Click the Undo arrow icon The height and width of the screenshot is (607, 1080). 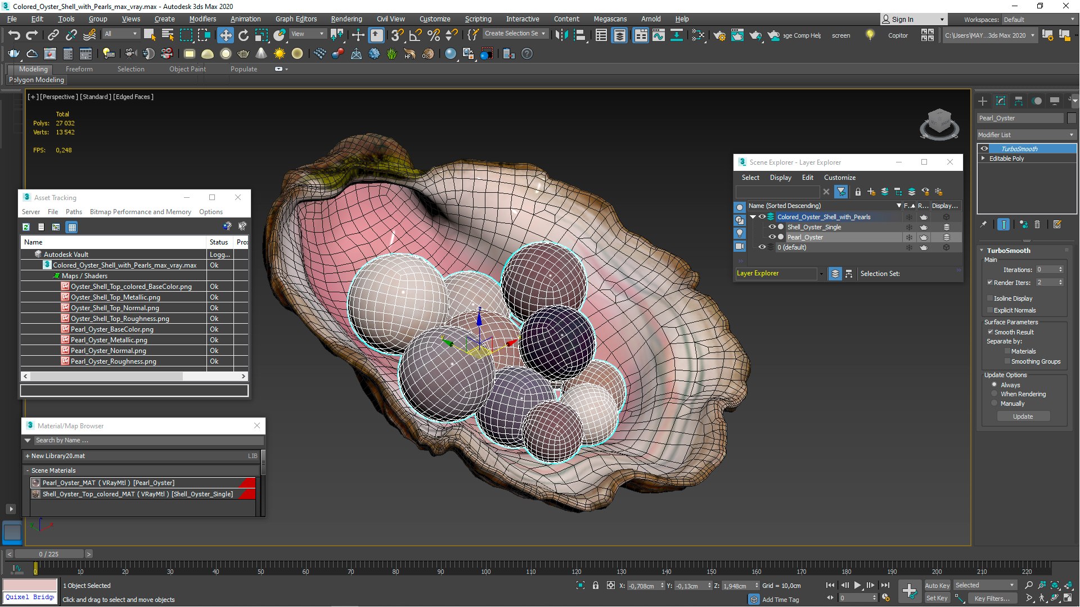14,35
